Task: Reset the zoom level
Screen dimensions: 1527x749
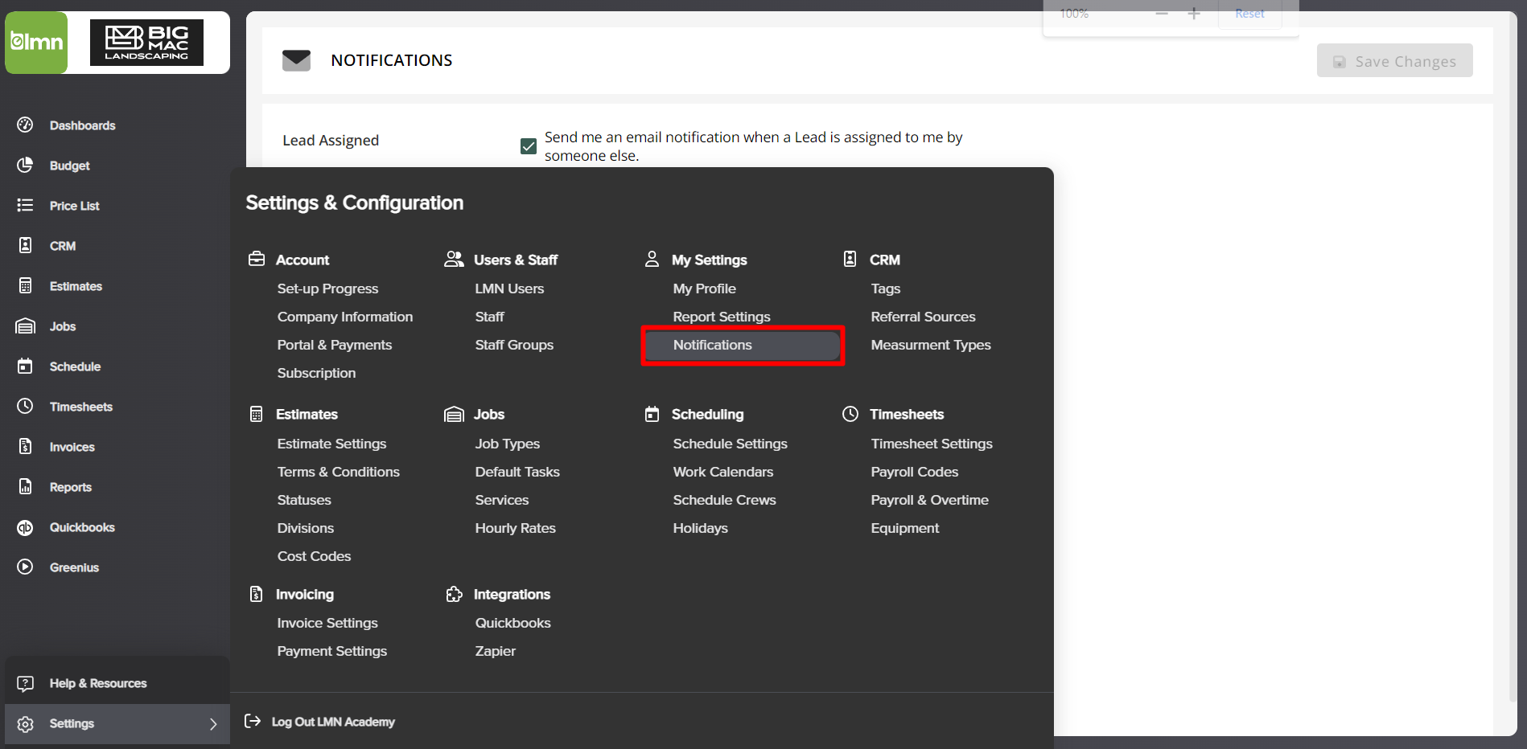Action: (1249, 14)
